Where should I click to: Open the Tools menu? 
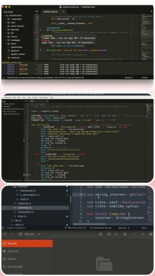(x=29, y=97)
